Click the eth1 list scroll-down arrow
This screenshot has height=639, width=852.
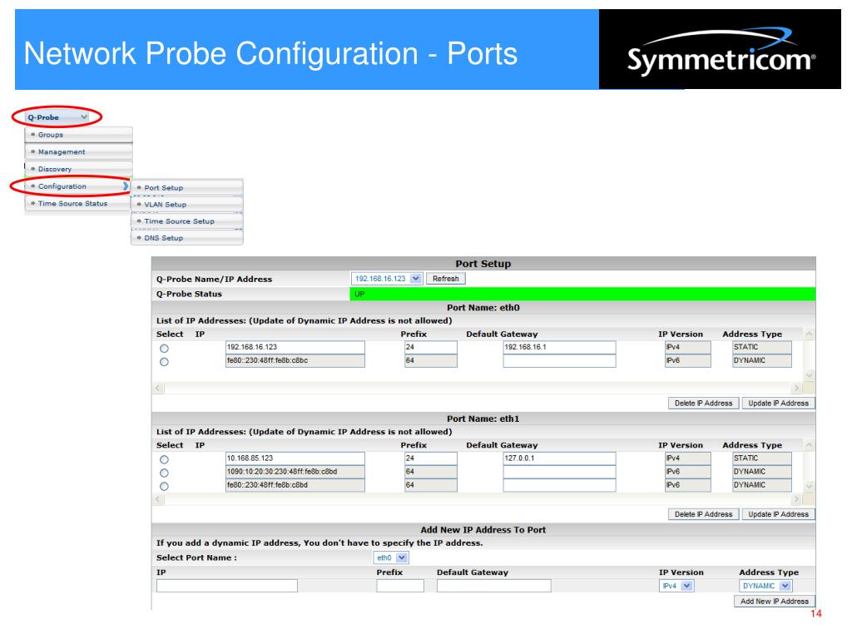click(x=809, y=486)
